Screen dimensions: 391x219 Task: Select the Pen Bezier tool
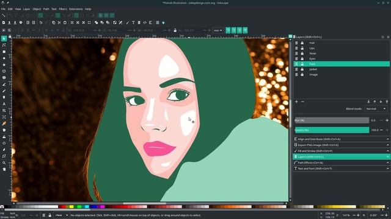tap(4, 91)
